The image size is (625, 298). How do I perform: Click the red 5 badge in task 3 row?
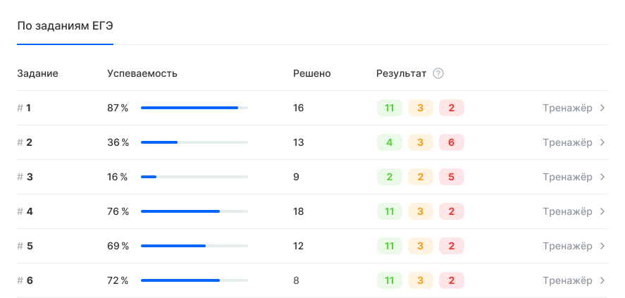[451, 177]
